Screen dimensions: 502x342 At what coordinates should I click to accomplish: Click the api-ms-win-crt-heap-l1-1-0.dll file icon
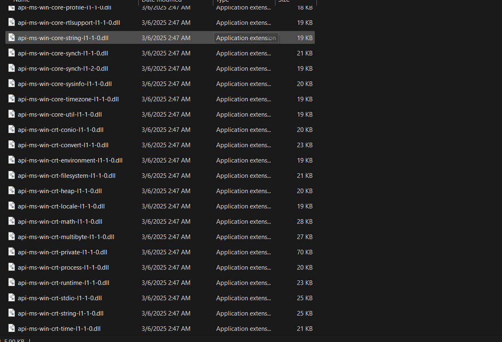pyautogui.click(x=12, y=191)
